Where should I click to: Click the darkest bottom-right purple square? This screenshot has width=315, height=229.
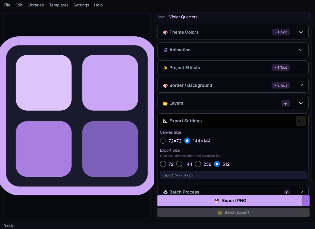110,149
